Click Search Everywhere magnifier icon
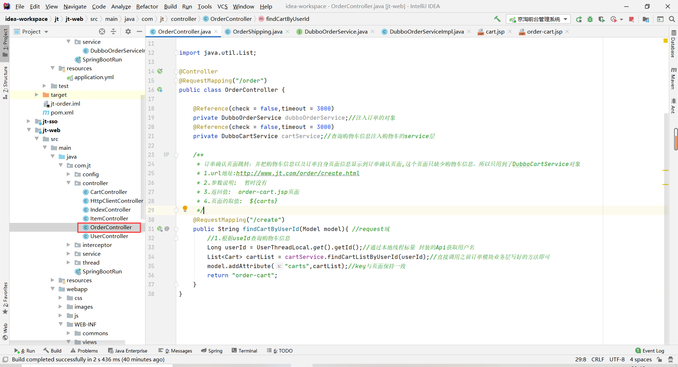678x367 pixels. (x=672, y=19)
